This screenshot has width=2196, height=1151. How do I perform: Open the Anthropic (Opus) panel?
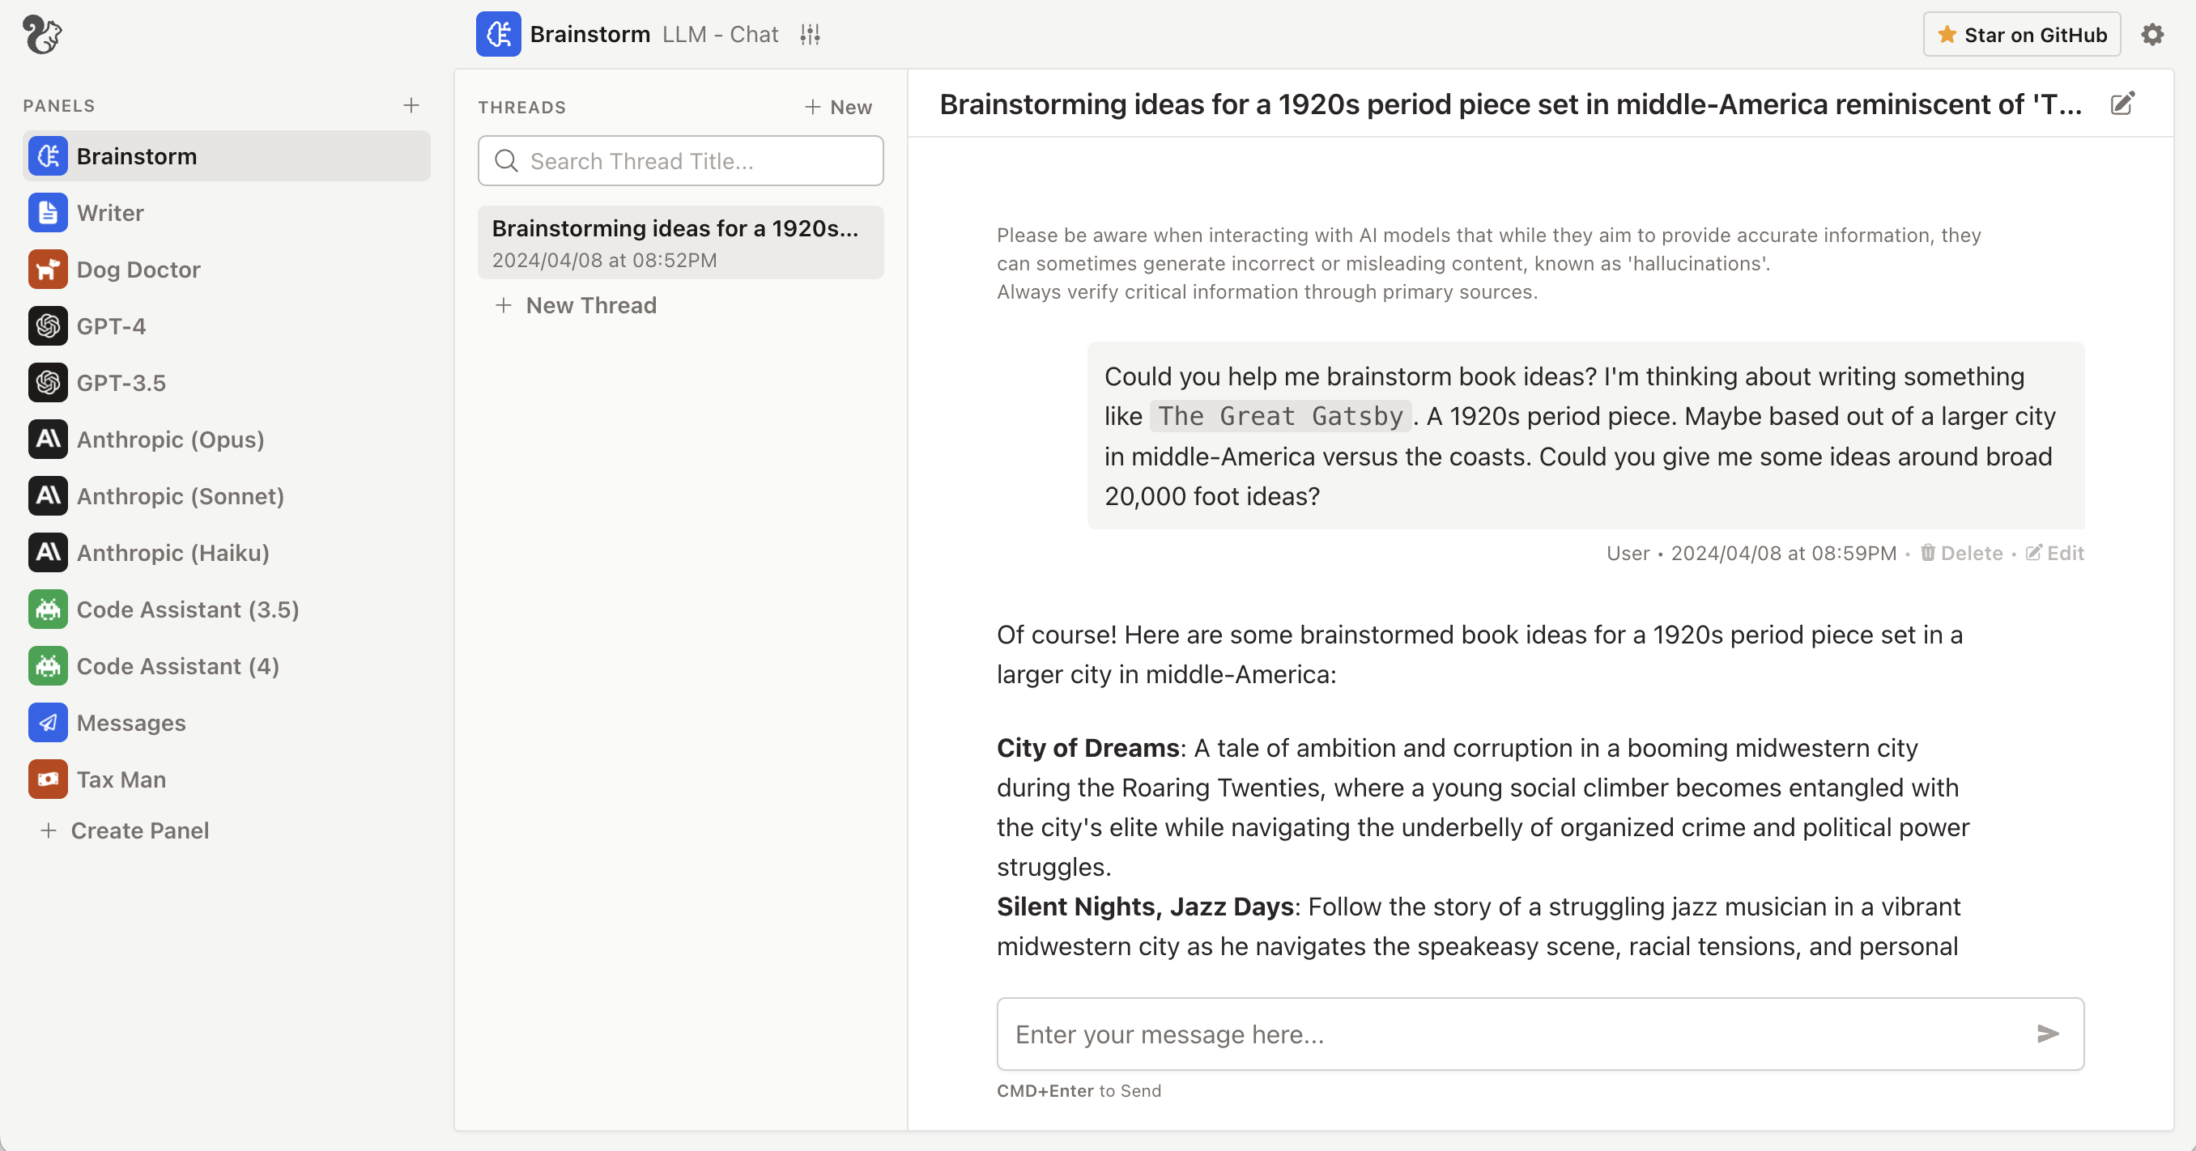tap(170, 440)
